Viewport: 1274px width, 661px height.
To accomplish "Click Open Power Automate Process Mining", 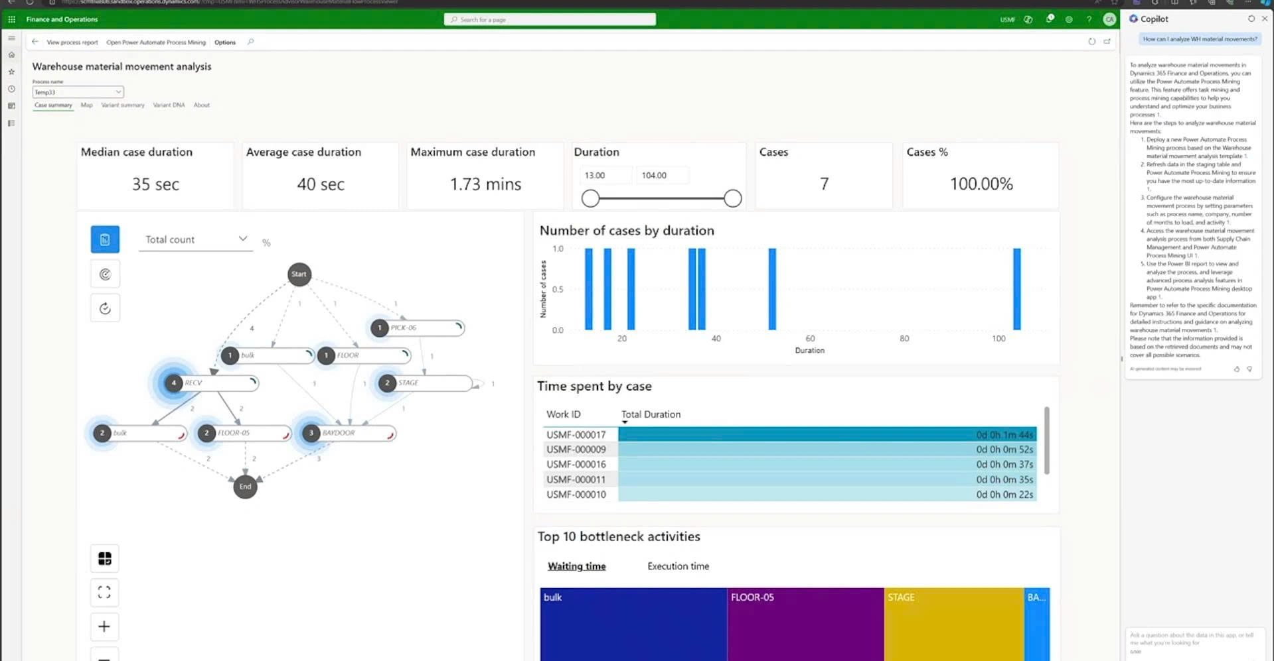I will pyautogui.click(x=156, y=42).
